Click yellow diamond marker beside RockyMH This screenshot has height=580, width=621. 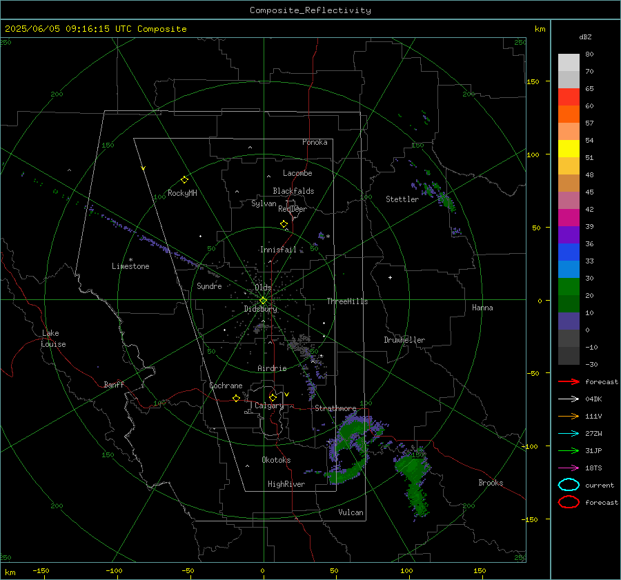click(184, 180)
